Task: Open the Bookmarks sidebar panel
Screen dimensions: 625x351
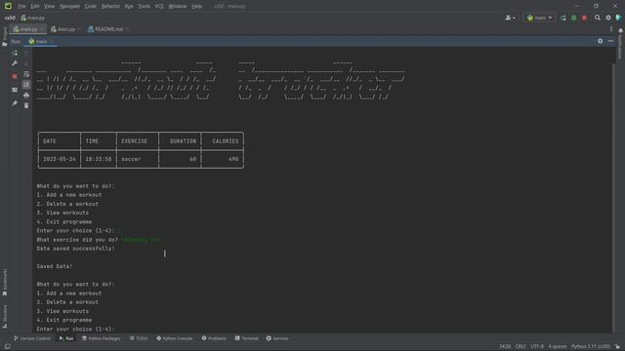Action: (5, 283)
